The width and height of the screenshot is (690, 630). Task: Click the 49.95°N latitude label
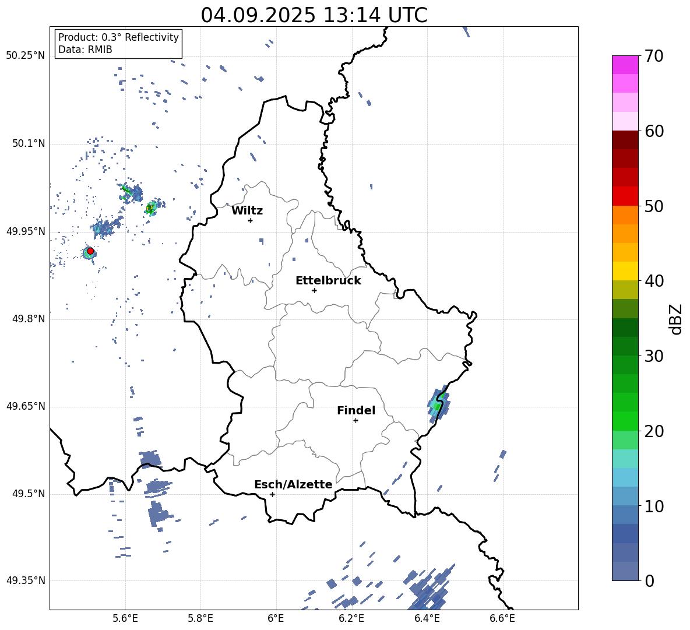point(25,231)
